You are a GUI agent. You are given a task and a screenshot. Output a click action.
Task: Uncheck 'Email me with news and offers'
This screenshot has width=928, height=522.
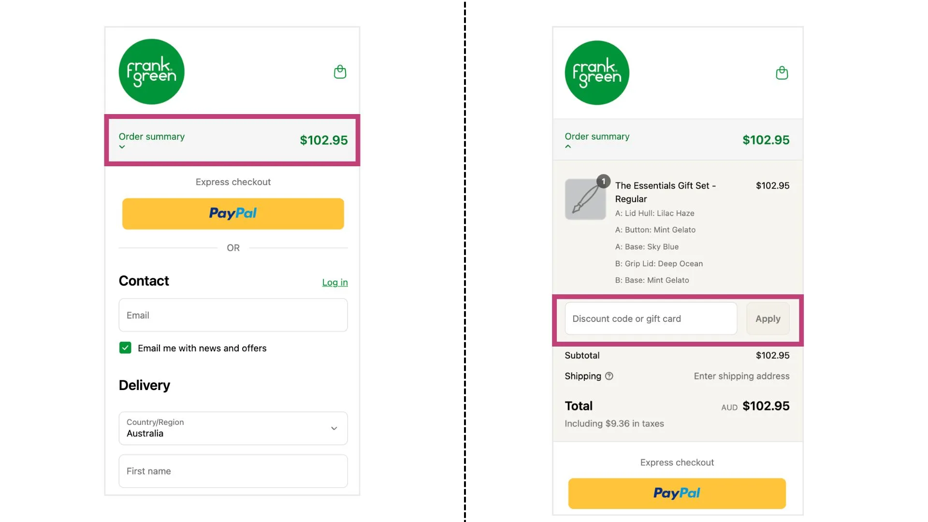(125, 348)
